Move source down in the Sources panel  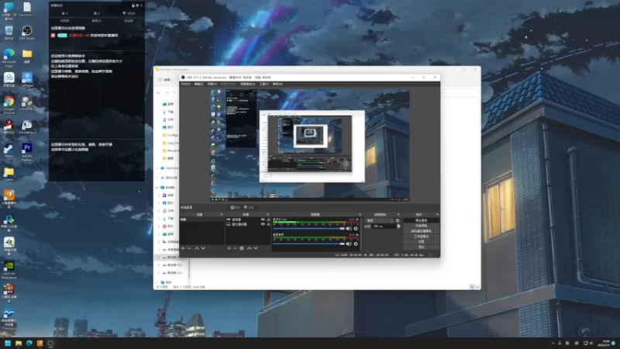(256, 248)
